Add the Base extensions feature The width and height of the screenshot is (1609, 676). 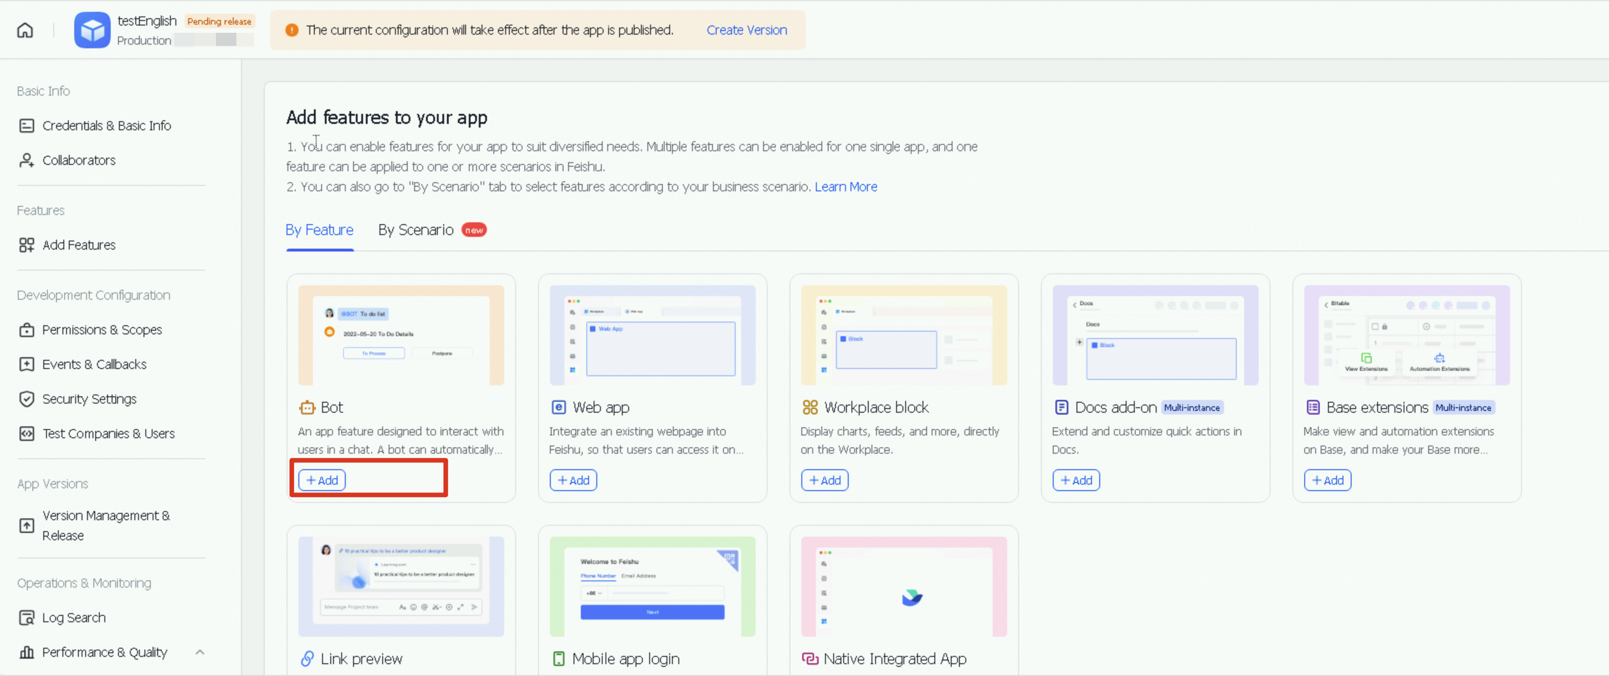(x=1327, y=481)
